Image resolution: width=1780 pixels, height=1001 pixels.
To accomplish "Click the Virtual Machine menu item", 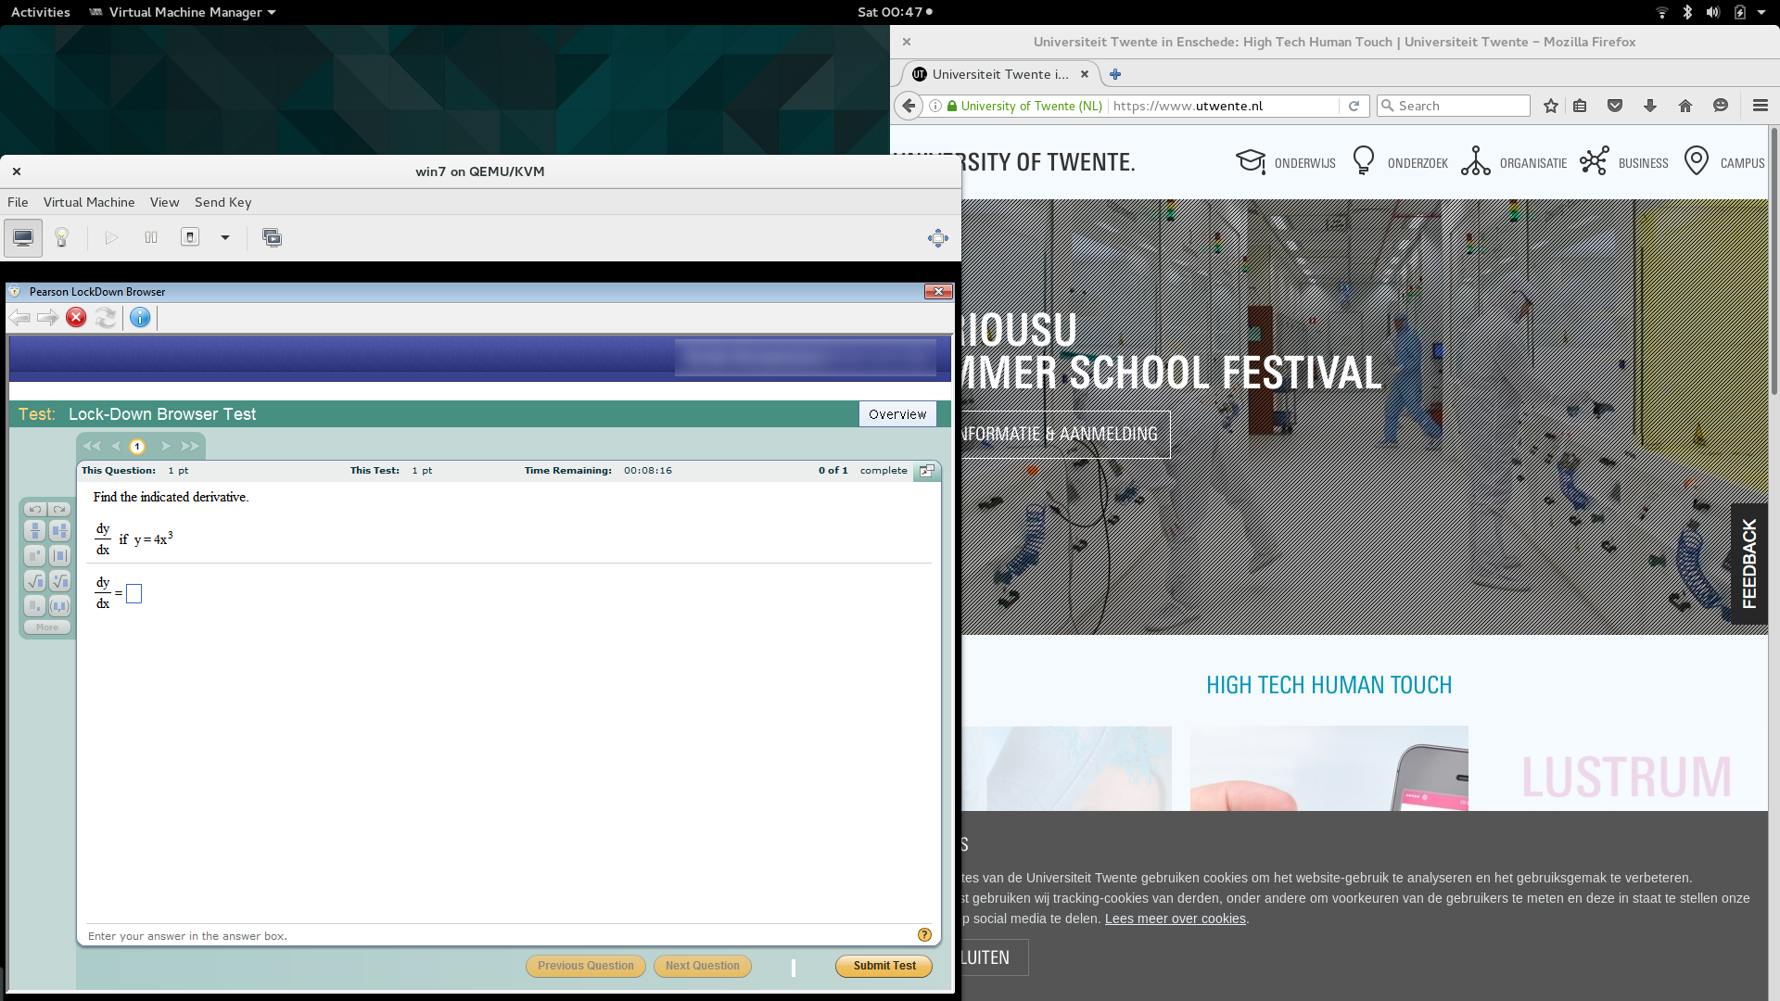I will coord(88,200).
